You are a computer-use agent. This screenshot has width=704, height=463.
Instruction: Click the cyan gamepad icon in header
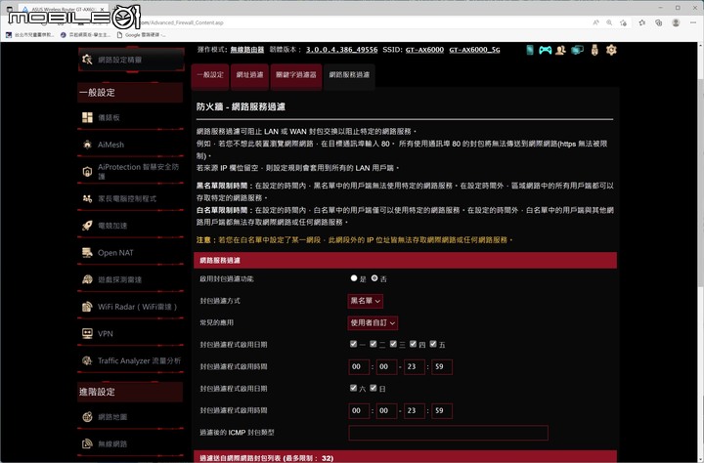pyautogui.click(x=545, y=50)
